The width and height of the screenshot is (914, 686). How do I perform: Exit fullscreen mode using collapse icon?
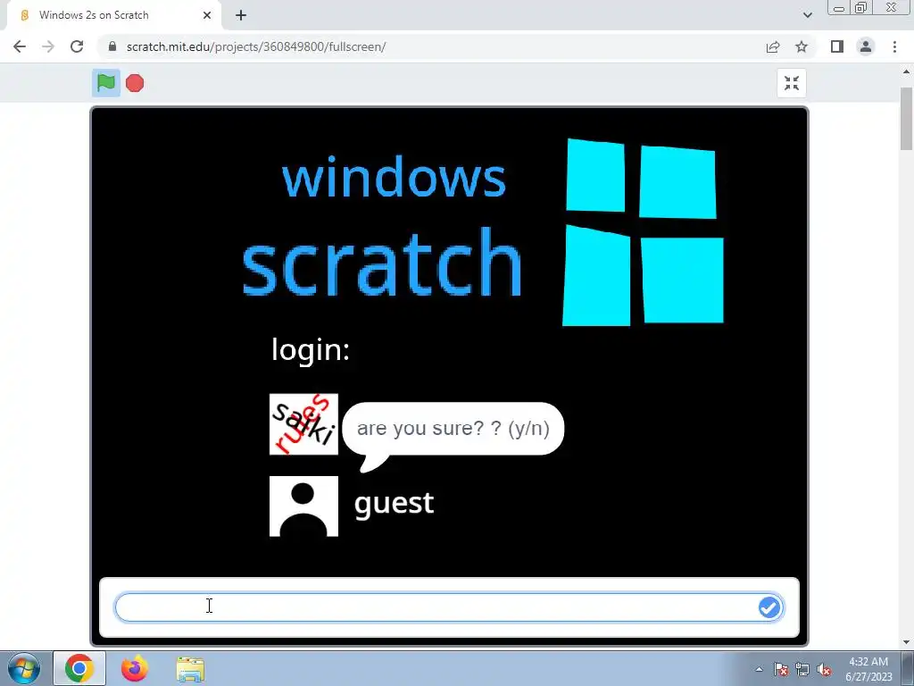click(792, 83)
